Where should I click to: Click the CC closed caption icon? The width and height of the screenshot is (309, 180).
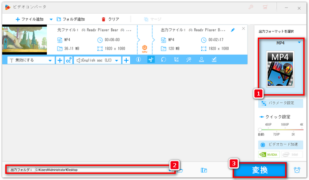coord(68,60)
